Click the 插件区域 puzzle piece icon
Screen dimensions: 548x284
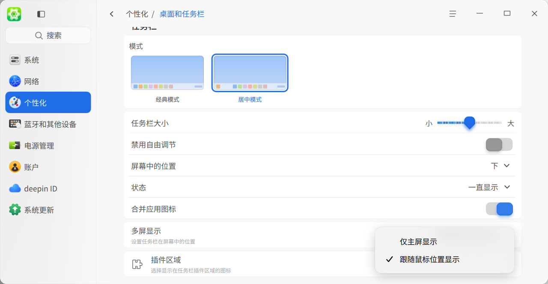coord(137,264)
